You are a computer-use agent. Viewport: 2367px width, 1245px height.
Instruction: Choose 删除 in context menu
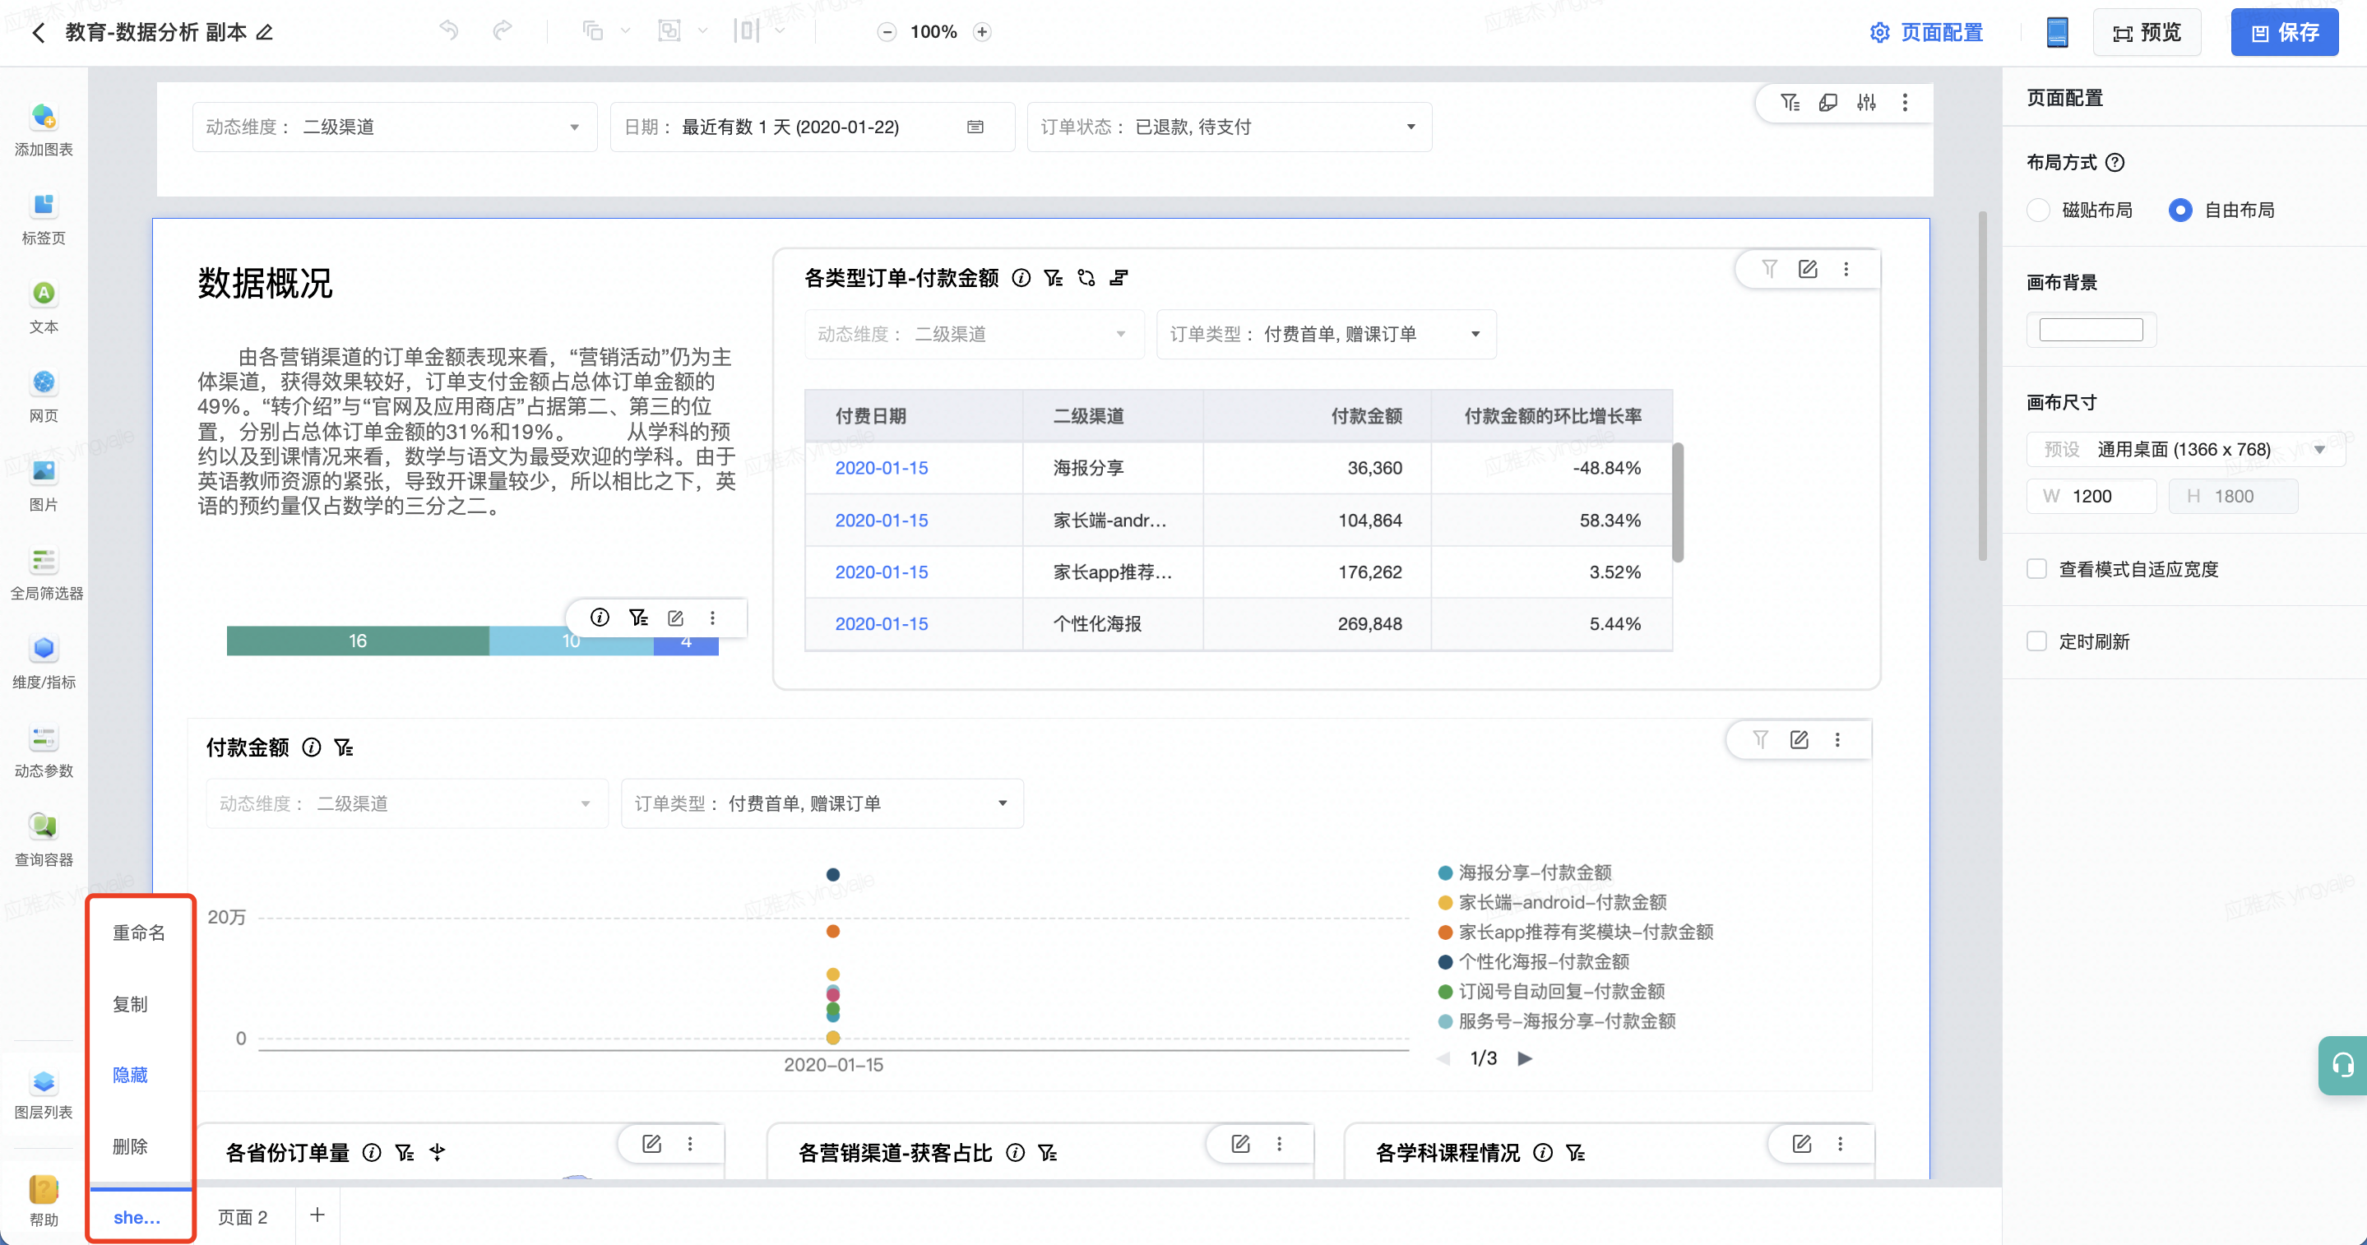(x=131, y=1145)
